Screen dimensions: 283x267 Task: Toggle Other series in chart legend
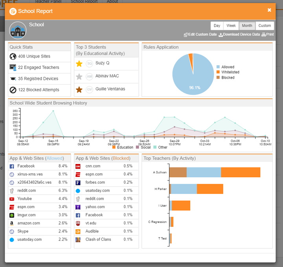coord(160,147)
